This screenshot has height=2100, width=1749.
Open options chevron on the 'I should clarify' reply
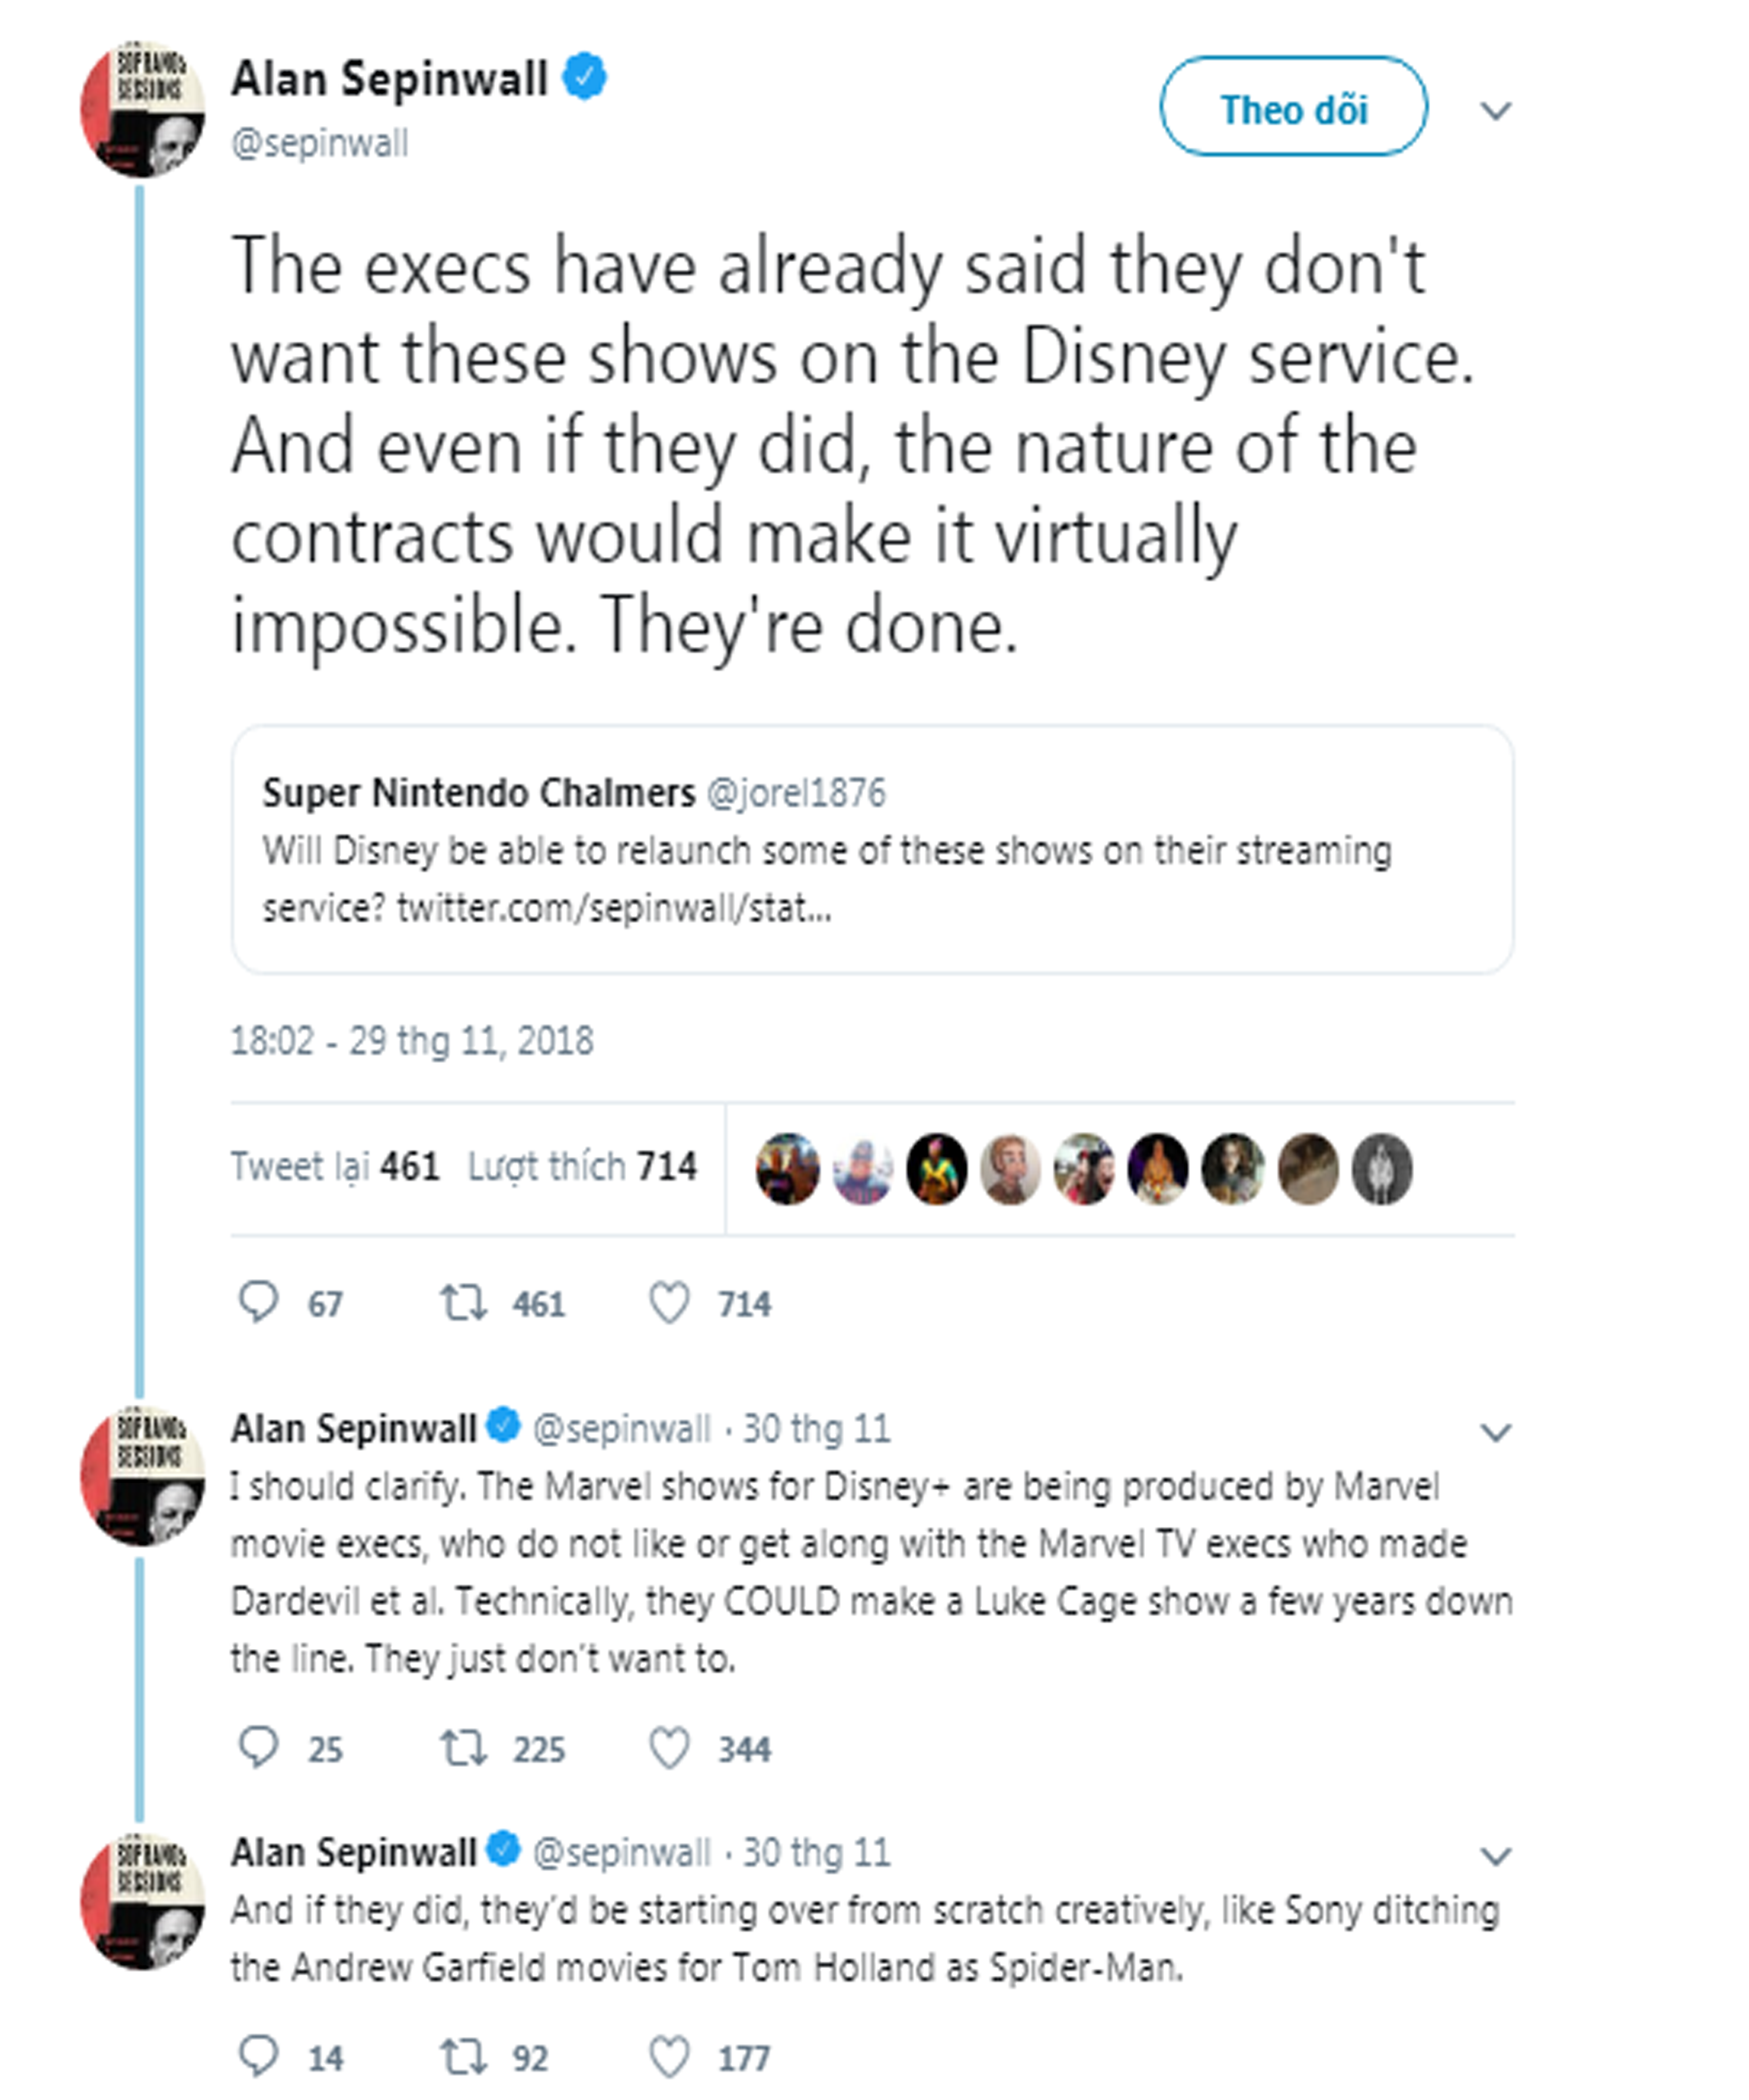pos(1495,1432)
